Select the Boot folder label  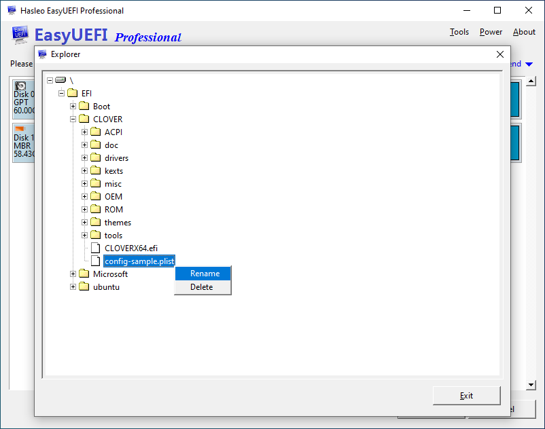[x=101, y=106]
